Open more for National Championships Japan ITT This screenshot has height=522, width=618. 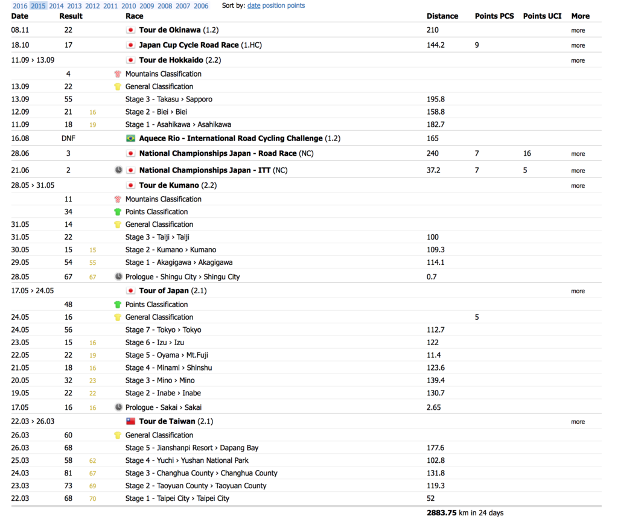(578, 171)
